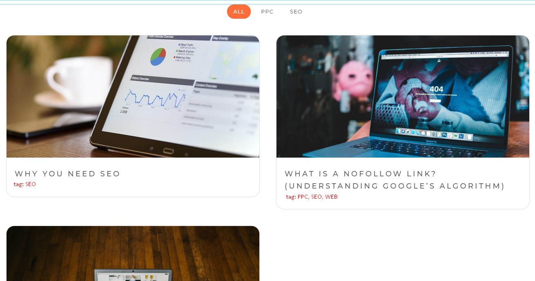Open What Is a Nofollow Link title
This screenshot has width=535, height=281.
point(395,180)
